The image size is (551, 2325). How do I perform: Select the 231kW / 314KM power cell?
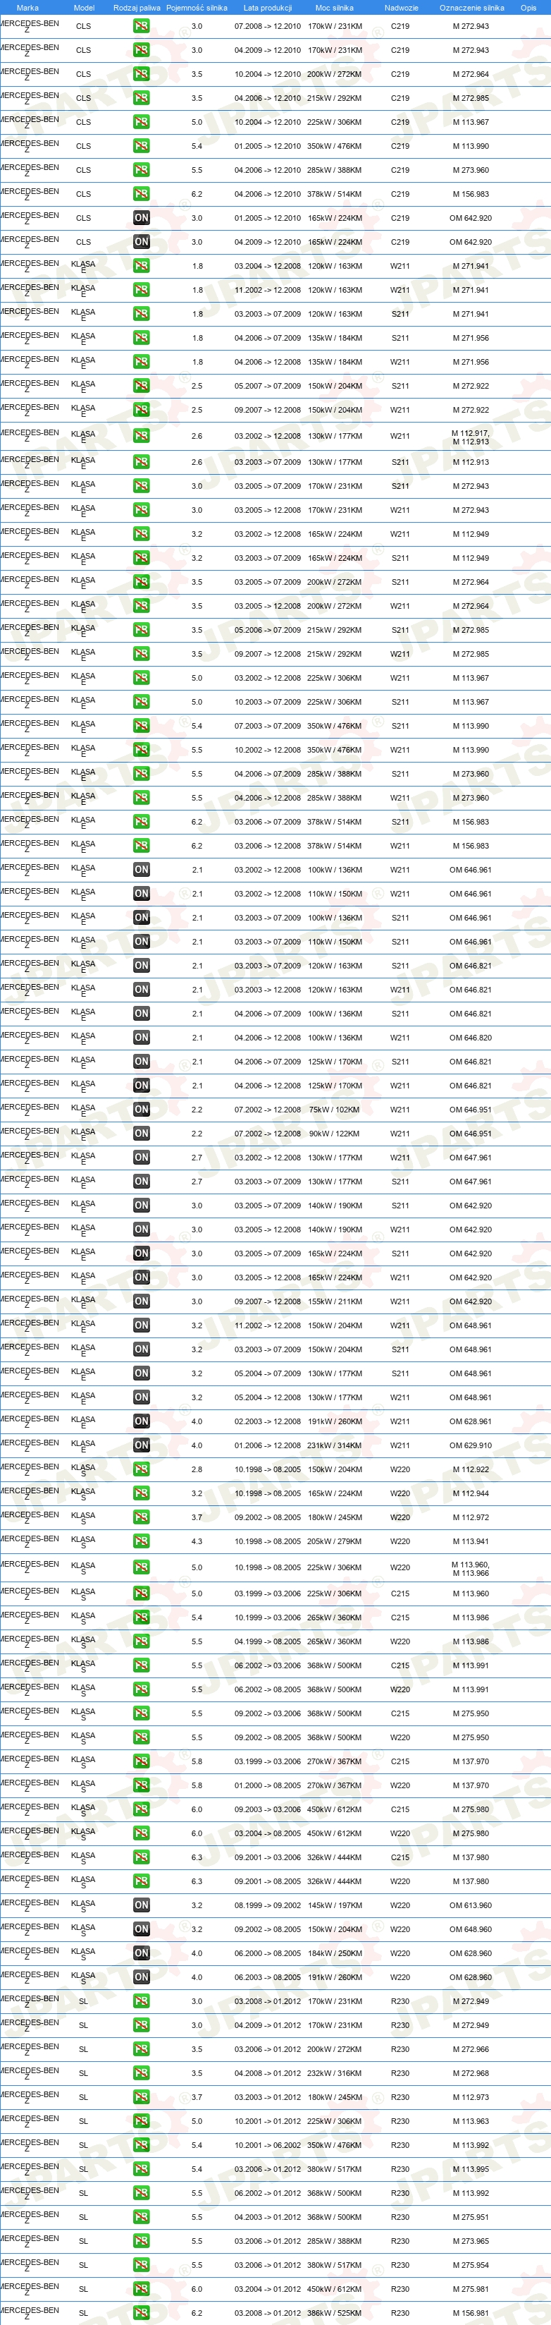pyautogui.click(x=335, y=1445)
